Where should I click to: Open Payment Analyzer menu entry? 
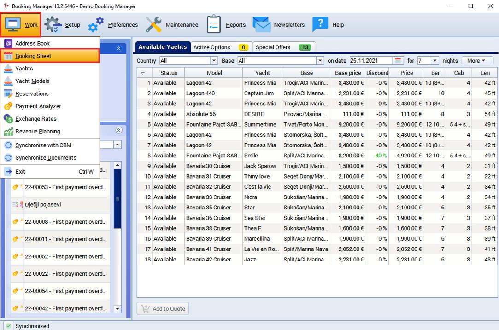[50, 106]
